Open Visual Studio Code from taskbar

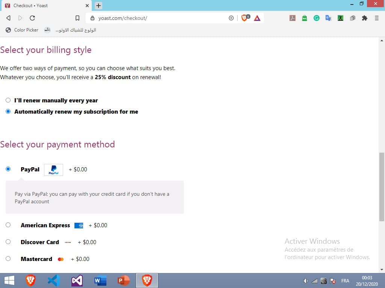point(54,280)
